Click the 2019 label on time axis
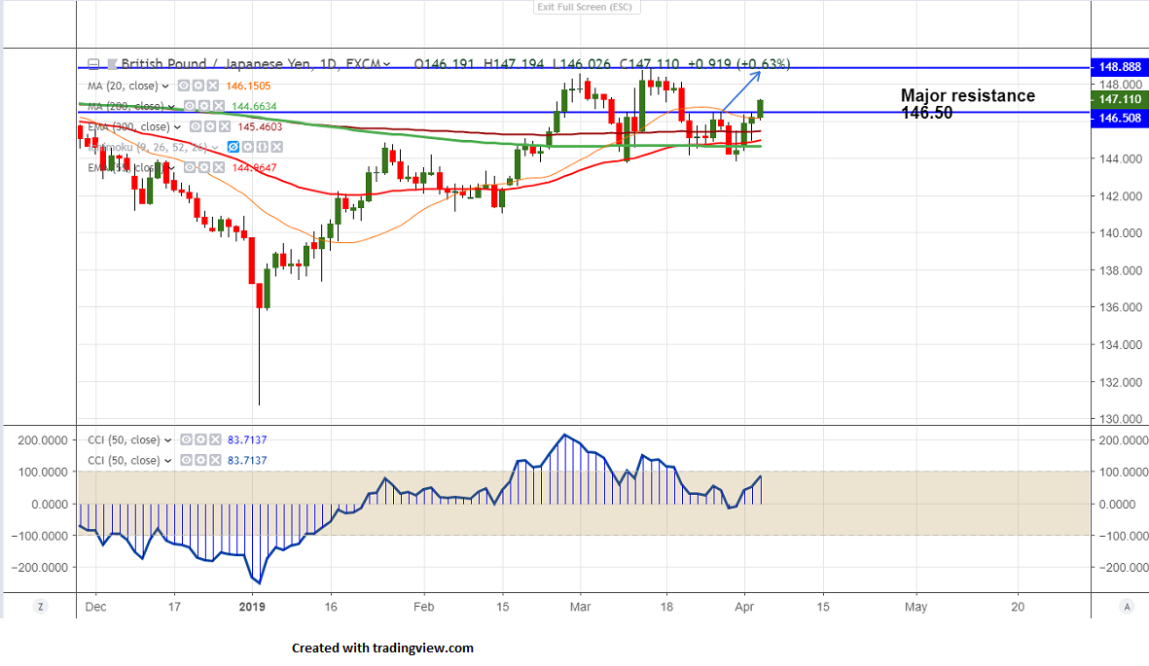 [252, 607]
